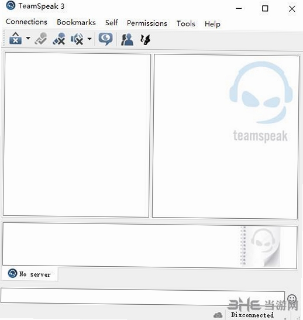303x320 pixels.
Task: Open the Bookmarks menu
Action: tap(76, 22)
